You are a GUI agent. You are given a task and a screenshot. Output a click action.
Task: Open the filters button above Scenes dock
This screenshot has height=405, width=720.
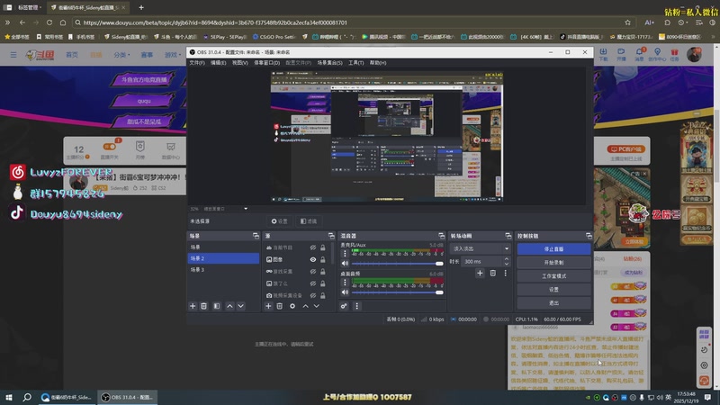click(x=309, y=221)
